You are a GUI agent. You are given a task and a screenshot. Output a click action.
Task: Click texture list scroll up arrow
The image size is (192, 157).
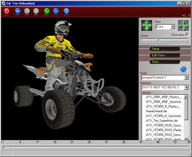pos(186,97)
